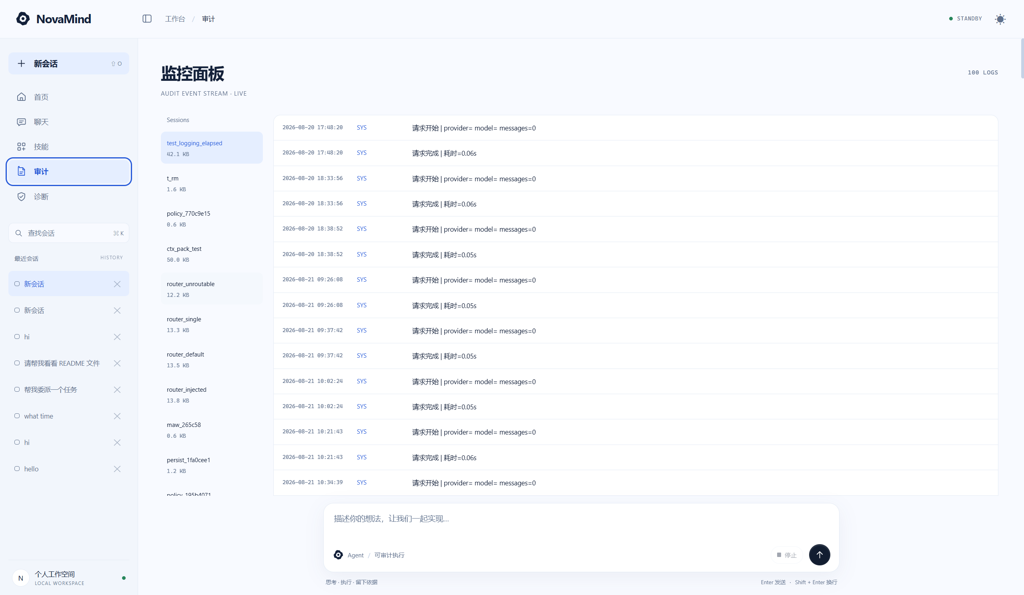Send message with the arrow button
This screenshot has height=595, width=1024.
[819, 555]
